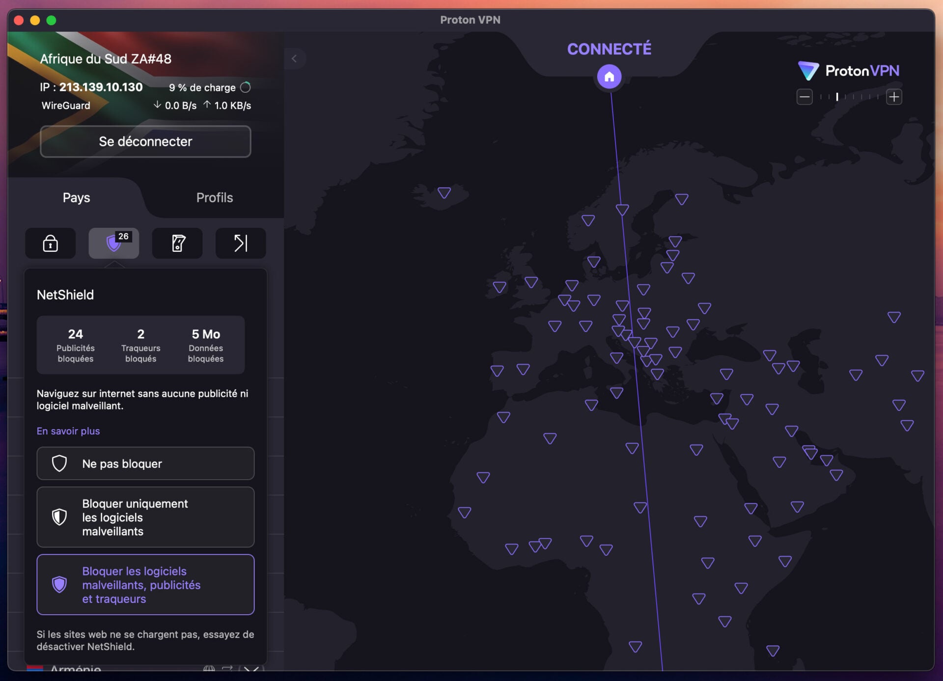
Task: Click the WireGuard protocol label
Action: pyautogui.click(x=66, y=105)
